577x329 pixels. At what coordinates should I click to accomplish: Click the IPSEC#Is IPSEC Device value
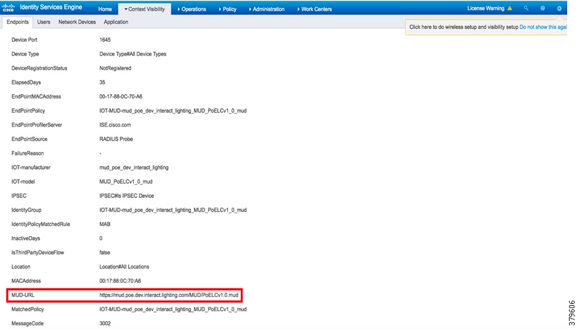126,196
